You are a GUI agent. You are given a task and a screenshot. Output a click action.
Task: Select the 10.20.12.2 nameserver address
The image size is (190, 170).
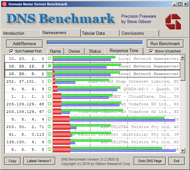27,66
